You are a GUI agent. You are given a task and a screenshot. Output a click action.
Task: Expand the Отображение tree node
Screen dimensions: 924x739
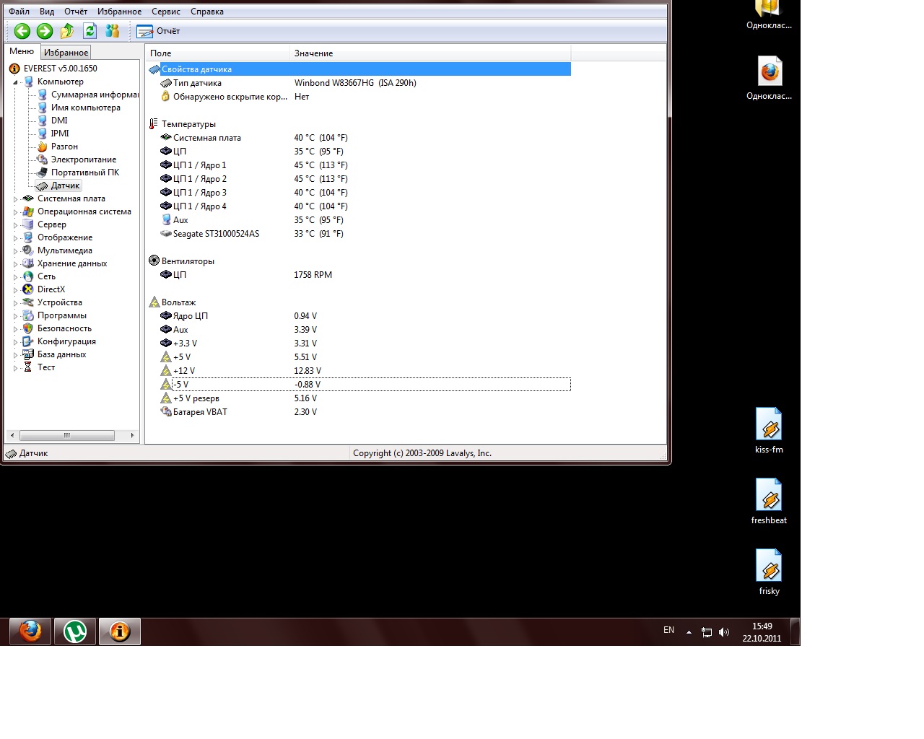[15, 238]
